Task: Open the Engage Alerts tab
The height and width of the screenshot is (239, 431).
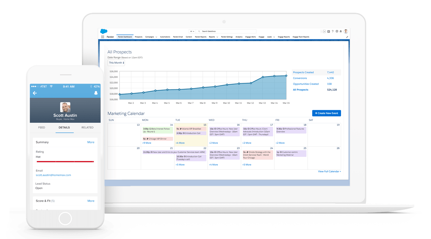Action: pyautogui.click(x=251, y=37)
